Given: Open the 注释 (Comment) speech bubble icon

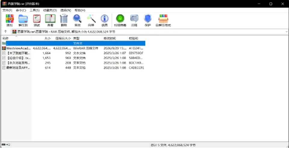Looking at the screenshot, I should 134,19.
